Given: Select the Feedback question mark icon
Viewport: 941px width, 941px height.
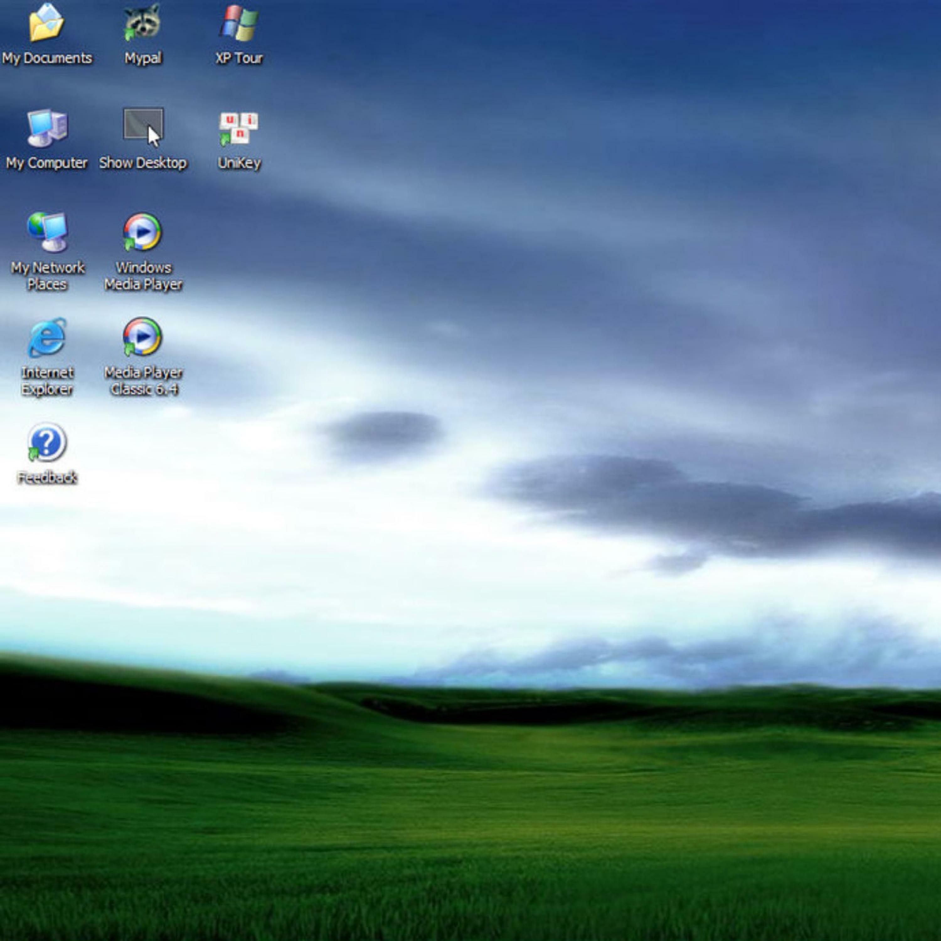Looking at the screenshot, I should pos(47,442).
